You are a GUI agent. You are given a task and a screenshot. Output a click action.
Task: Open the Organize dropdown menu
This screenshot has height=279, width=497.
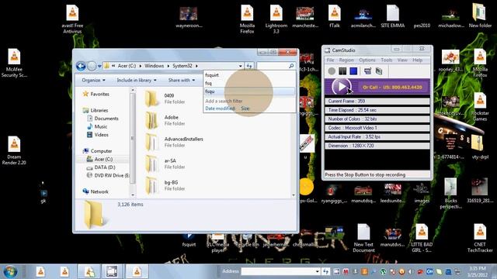(93, 80)
